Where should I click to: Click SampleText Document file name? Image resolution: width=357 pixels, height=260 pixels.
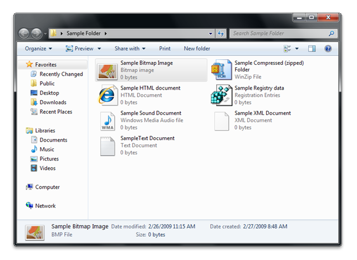[x=147, y=138]
